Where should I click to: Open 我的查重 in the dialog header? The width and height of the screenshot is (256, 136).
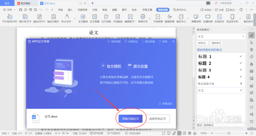(x=114, y=41)
